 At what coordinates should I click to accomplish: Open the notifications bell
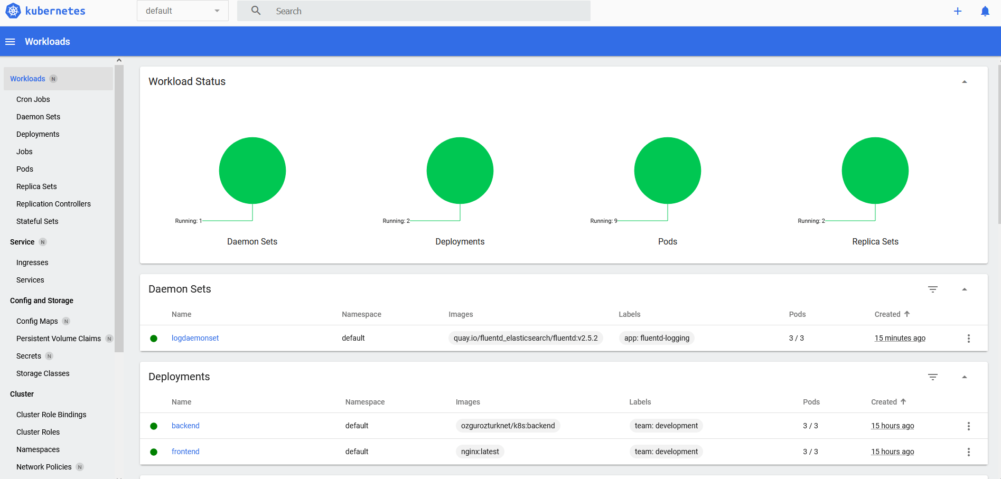985,11
